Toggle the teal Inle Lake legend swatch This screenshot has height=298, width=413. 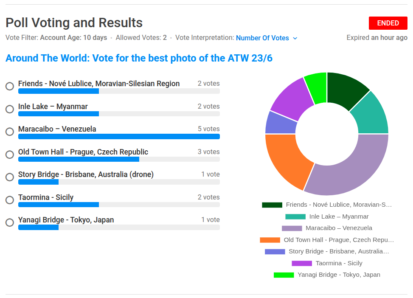[295, 216]
